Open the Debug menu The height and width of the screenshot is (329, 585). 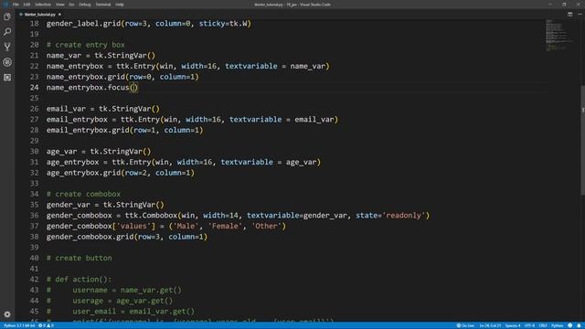[85, 5]
